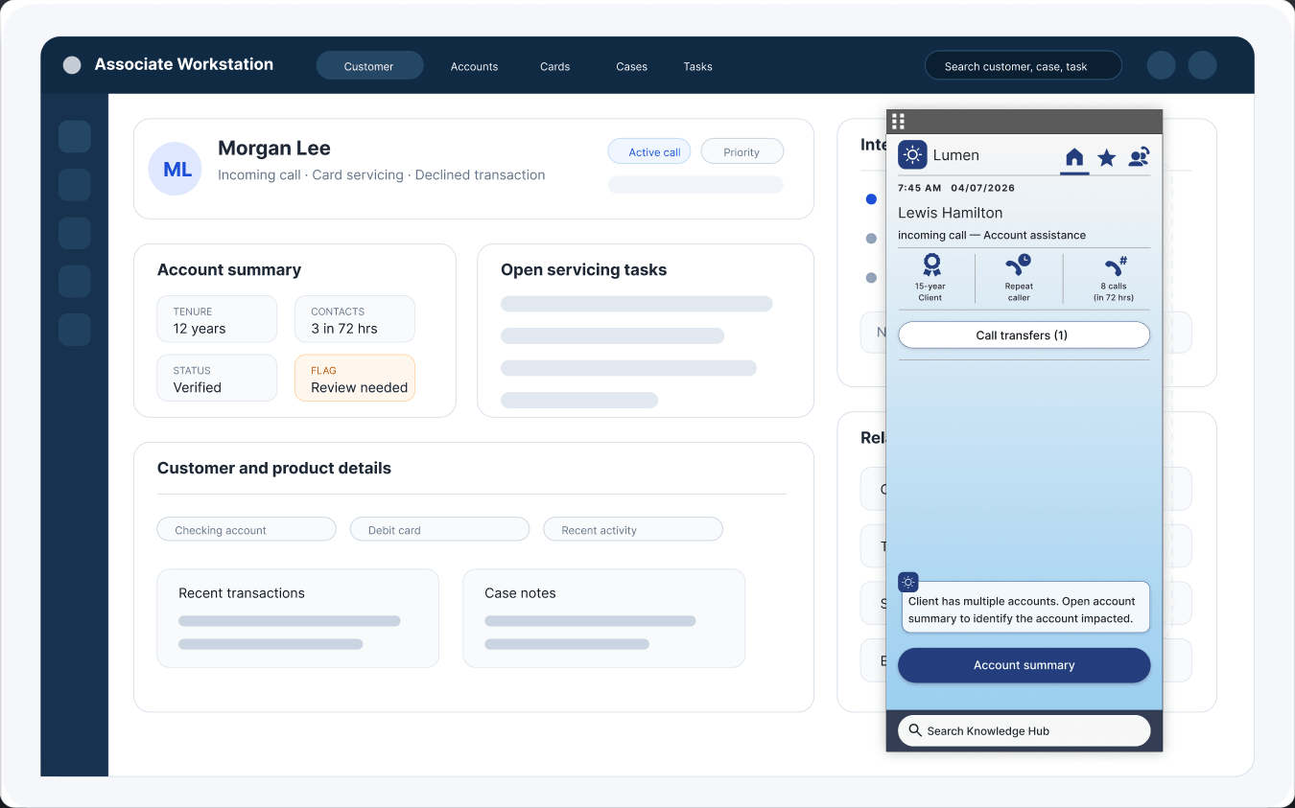Click the ML avatar for Morgan Lee
The height and width of the screenshot is (808, 1295).
pyautogui.click(x=176, y=170)
